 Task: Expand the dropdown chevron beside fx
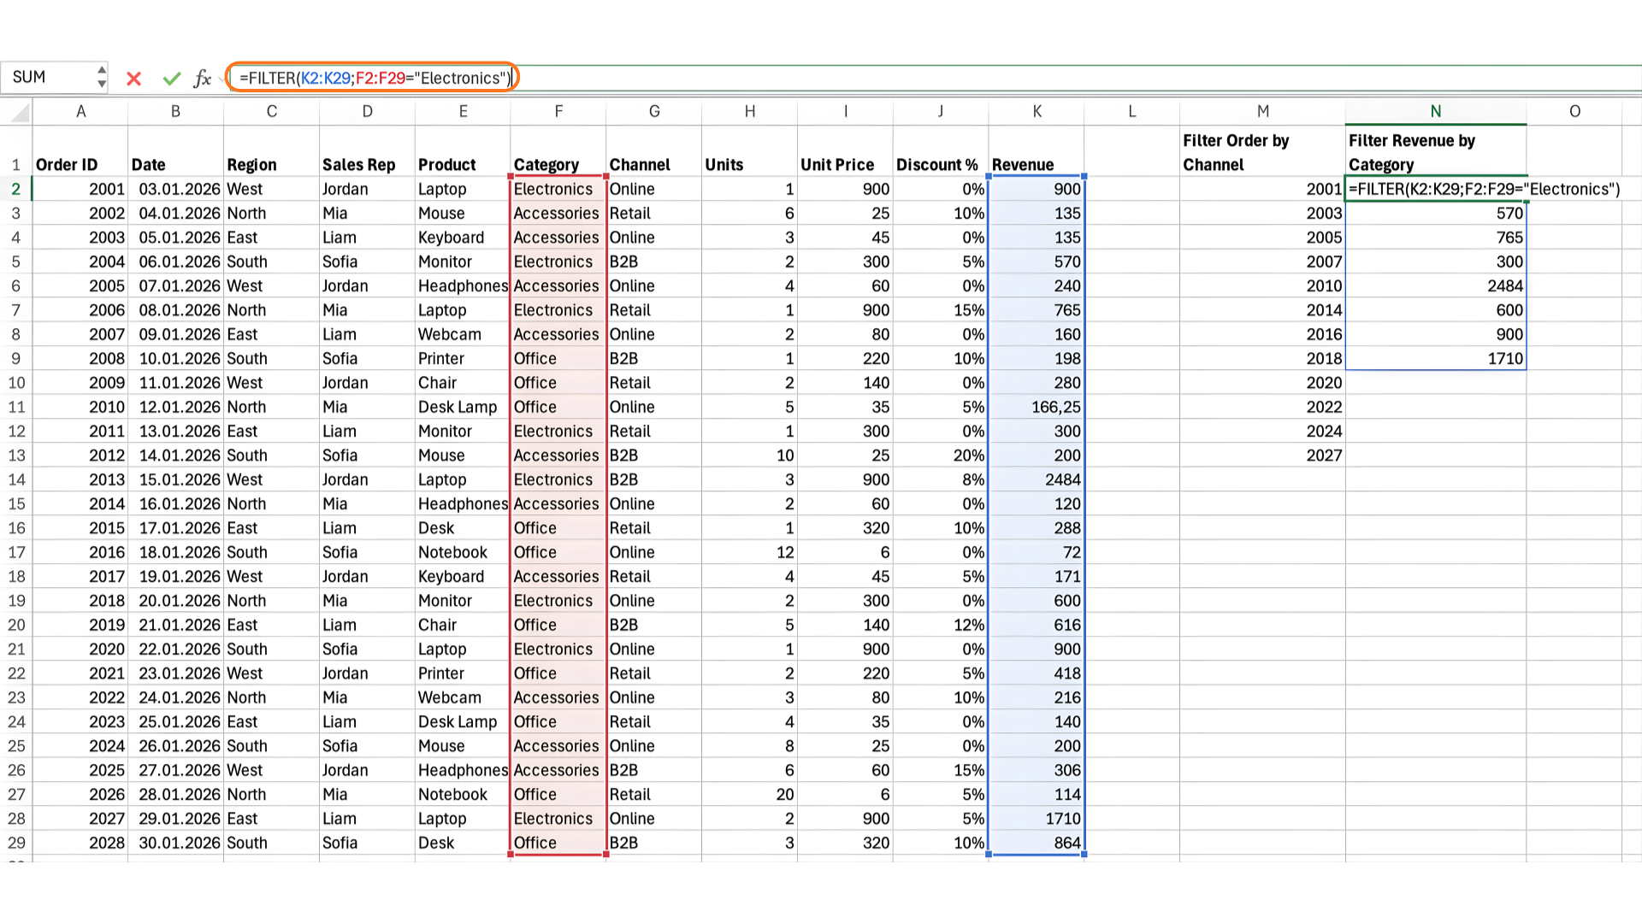point(221,79)
